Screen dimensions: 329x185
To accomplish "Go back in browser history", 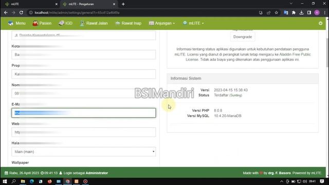I will coord(6,12).
